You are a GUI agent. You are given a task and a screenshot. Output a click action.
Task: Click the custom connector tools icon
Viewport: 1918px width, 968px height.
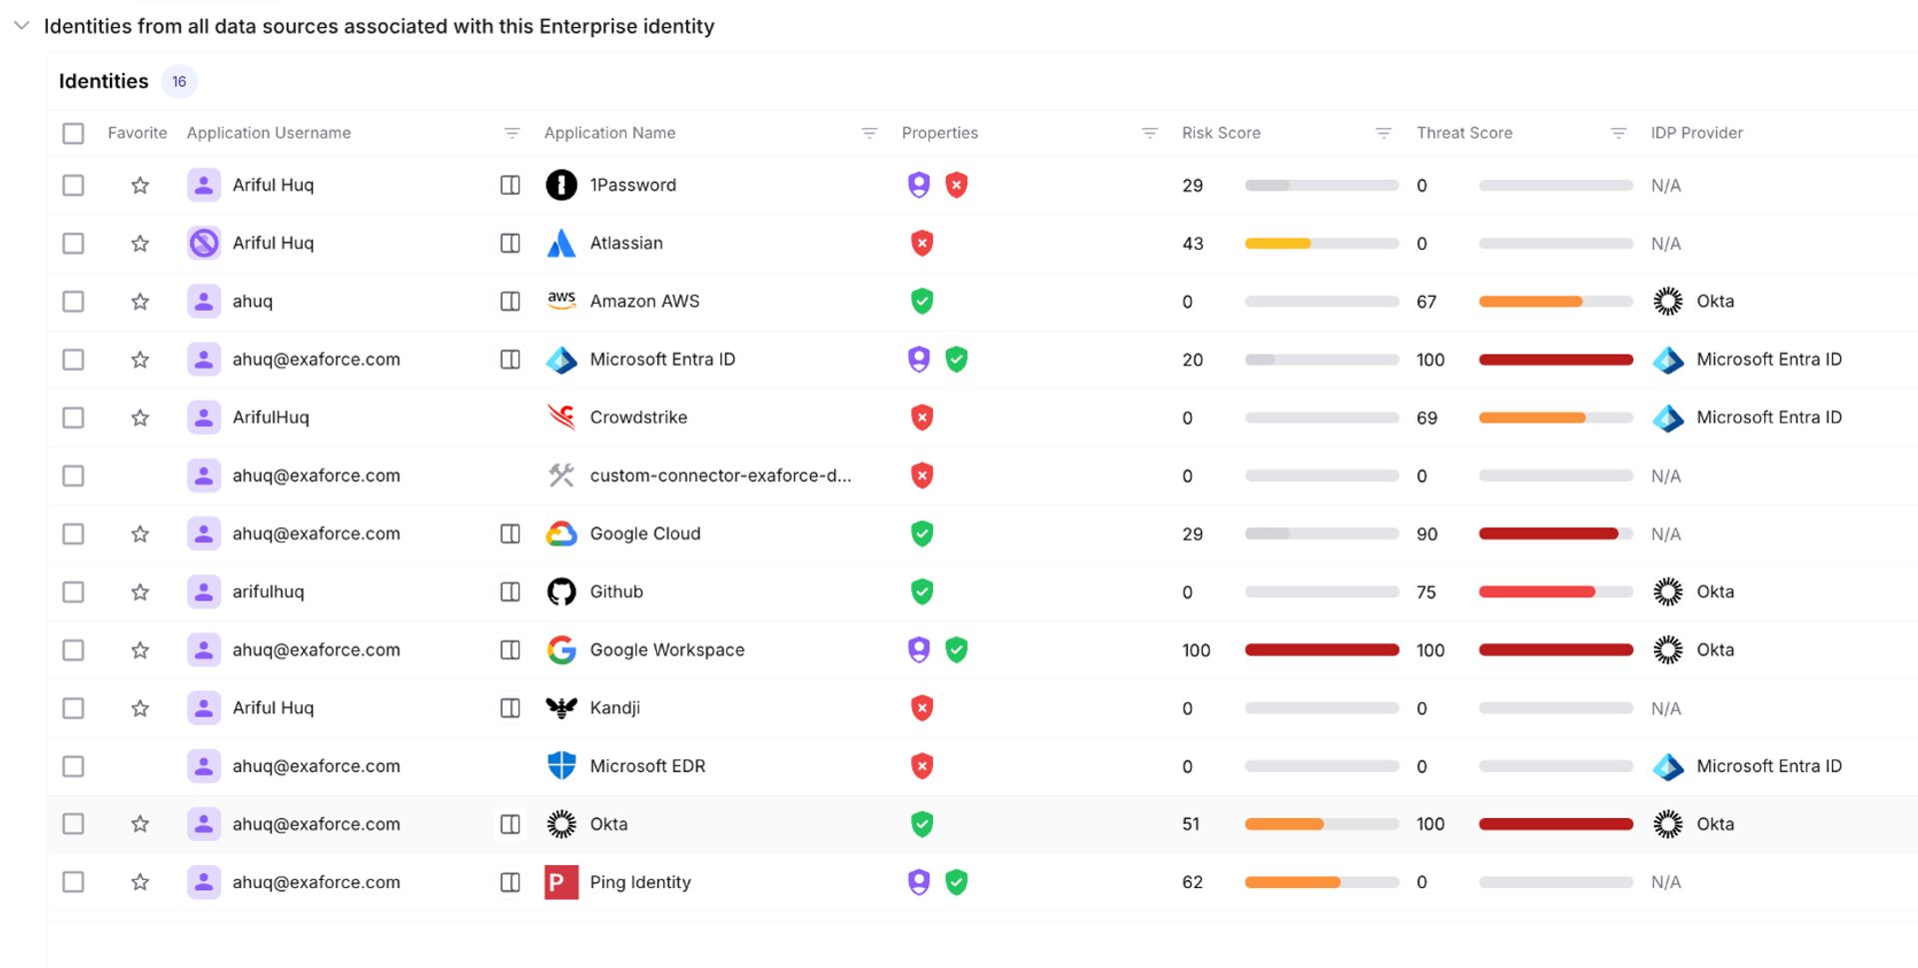pos(561,476)
